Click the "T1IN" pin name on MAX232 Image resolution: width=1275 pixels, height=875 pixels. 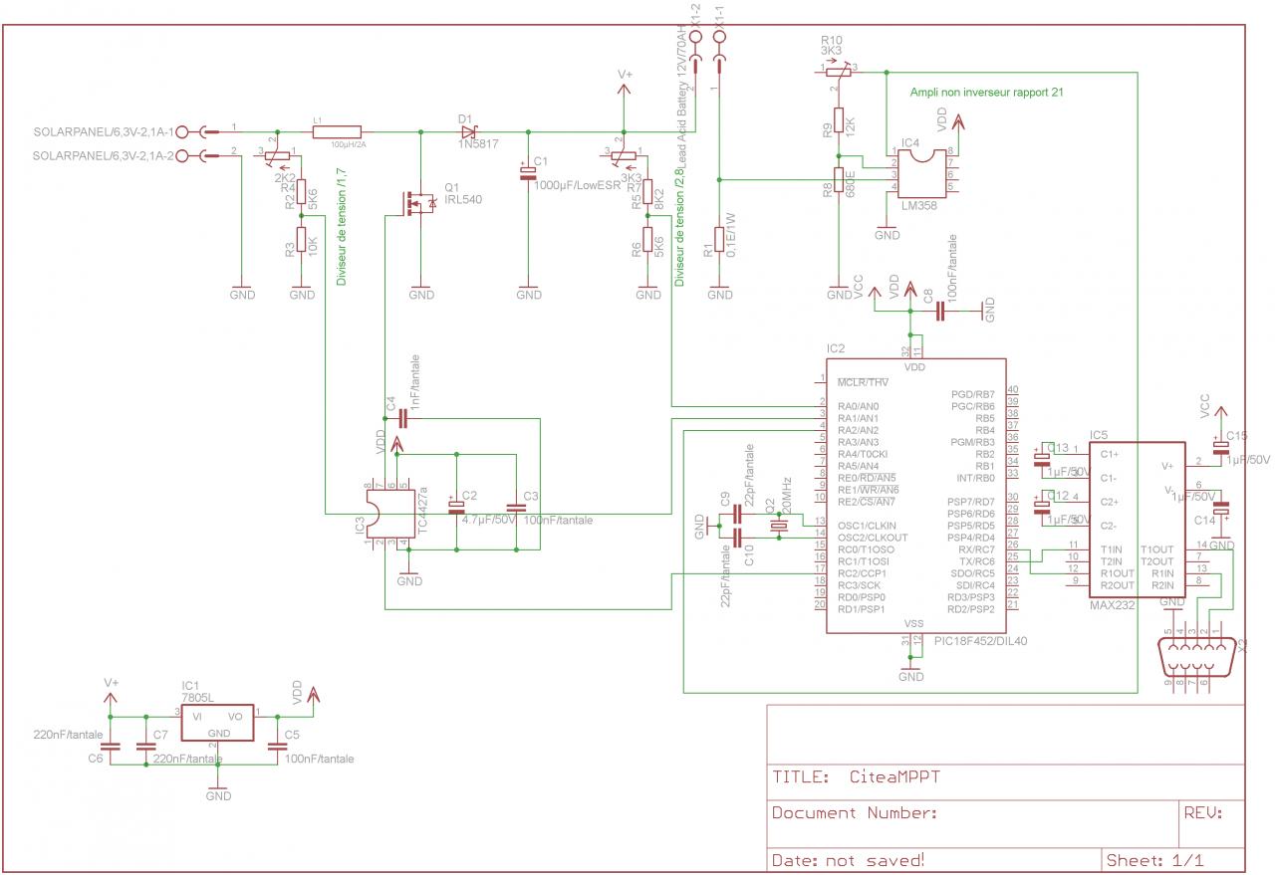click(1111, 549)
